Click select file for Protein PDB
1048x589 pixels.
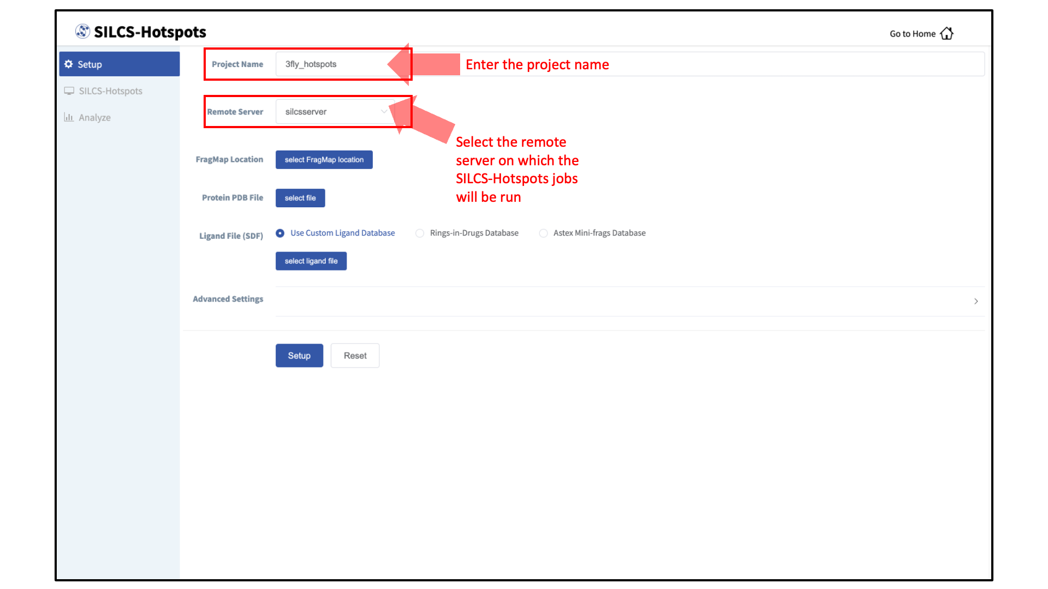click(x=300, y=198)
